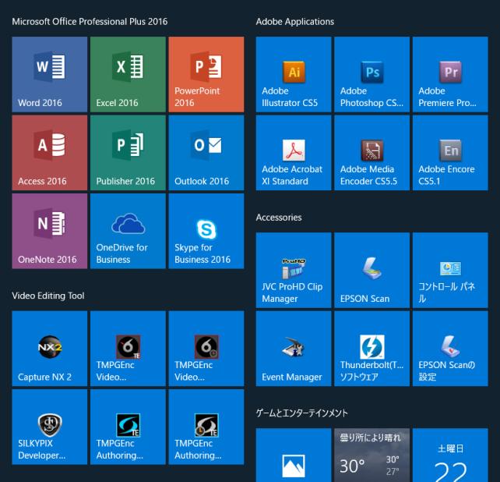The width and height of the screenshot is (500, 482).
Task: Launch Excel 2016 from its tile
Action: [x=128, y=74]
